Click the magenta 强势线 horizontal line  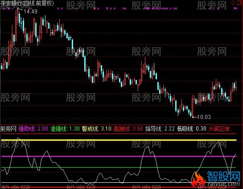point(119,156)
